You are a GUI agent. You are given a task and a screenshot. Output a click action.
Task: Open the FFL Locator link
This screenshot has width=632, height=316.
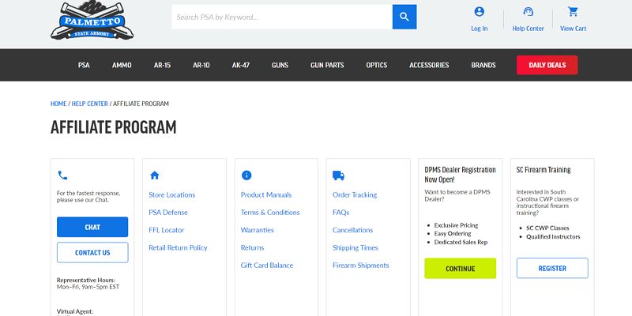tap(167, 230)
